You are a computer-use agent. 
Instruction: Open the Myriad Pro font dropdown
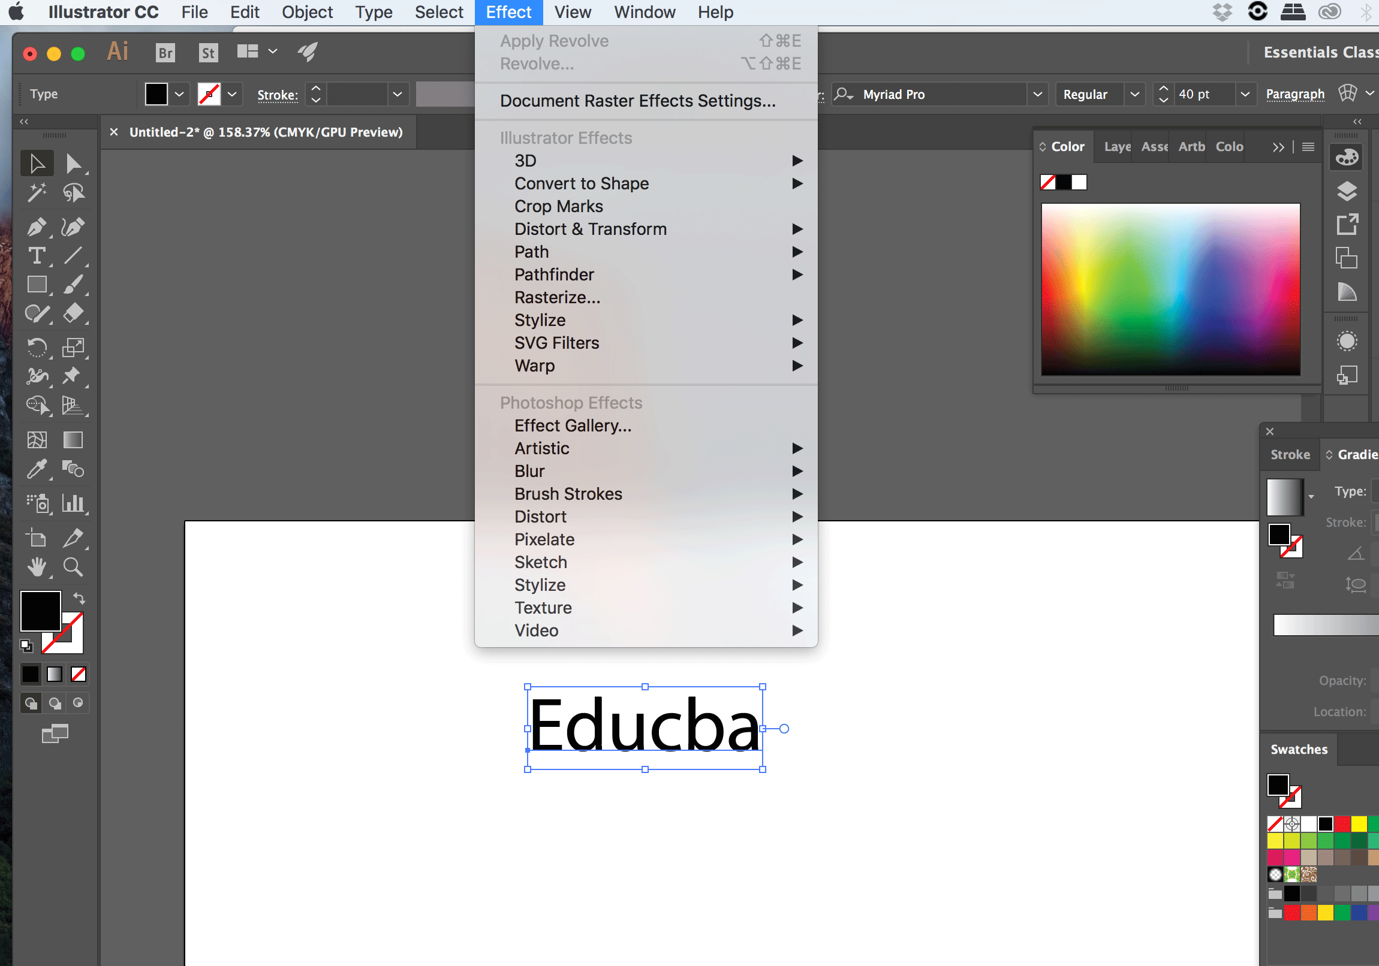point(1037,94)
